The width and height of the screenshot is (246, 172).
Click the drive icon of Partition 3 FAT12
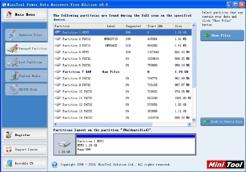click(x=58, y=45)
